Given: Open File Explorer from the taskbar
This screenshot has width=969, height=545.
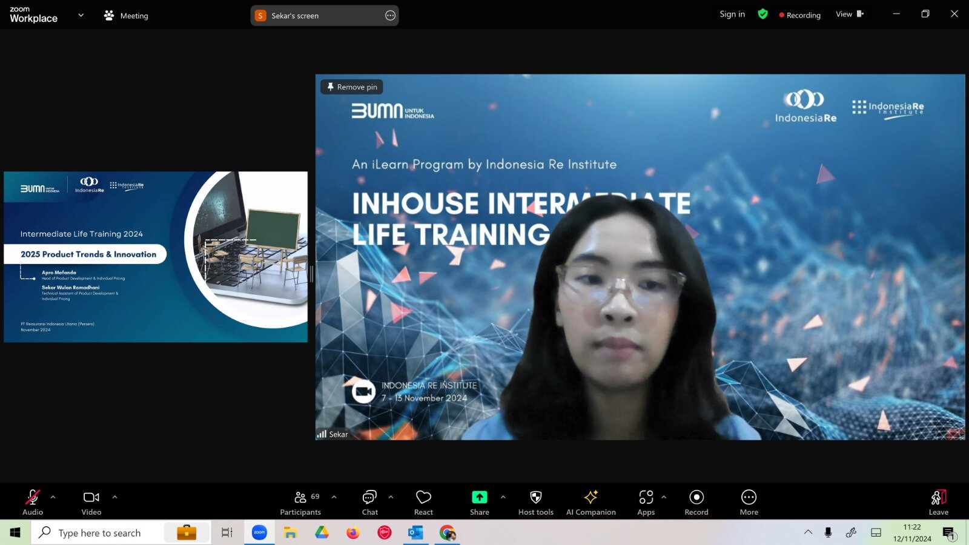Looking at the screenshot, I should (x=291, y=533).
